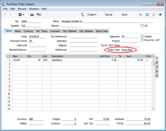Click the printer icon
This screenshot has width=166, height=131.
click(x=32, y=15)
